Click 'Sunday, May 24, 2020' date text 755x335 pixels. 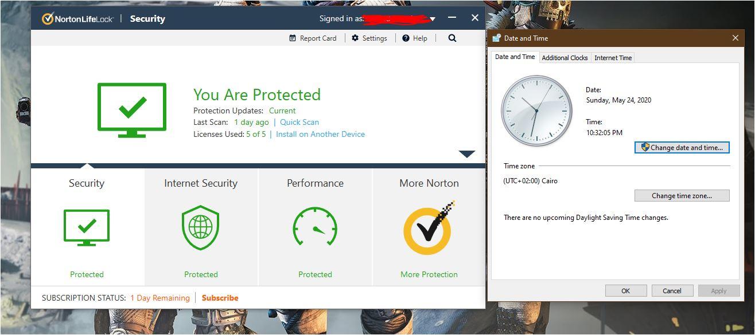point(618,100)
